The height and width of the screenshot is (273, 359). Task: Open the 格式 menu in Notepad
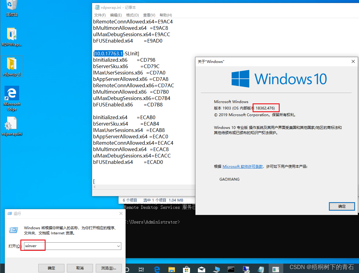(x=133, y=15)
